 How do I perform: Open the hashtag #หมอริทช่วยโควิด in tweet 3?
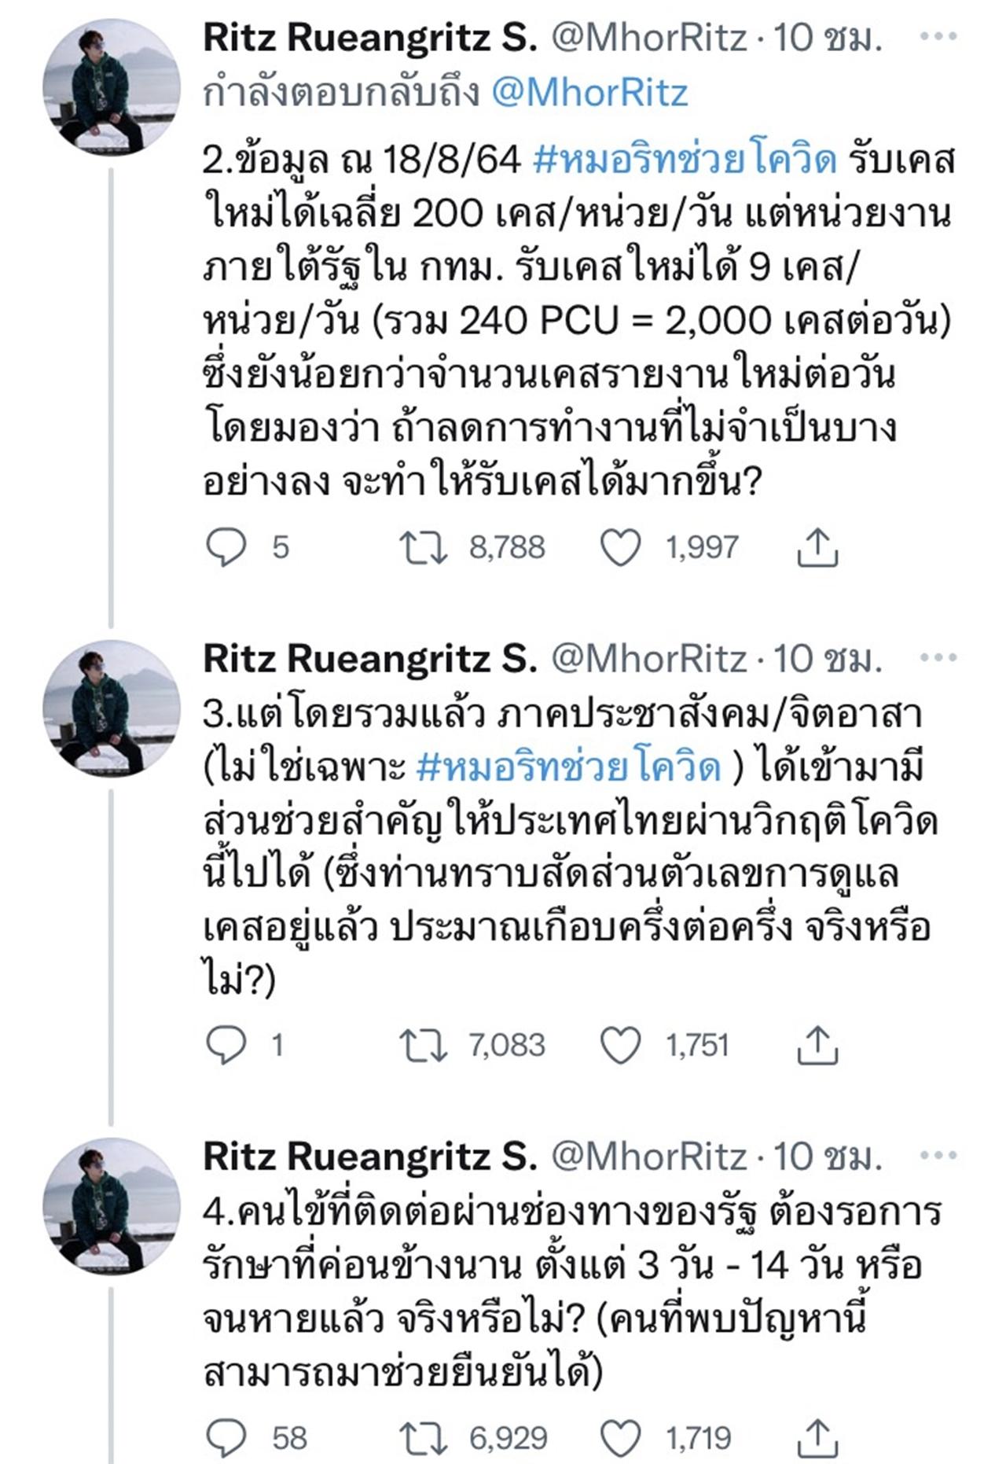click(567, 767)
